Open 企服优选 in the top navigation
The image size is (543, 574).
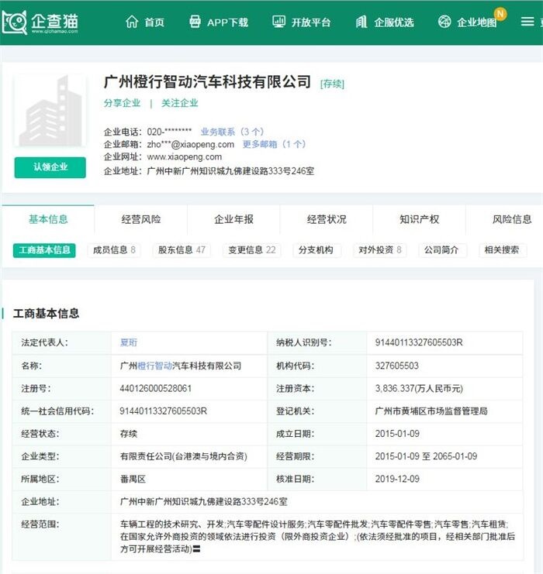tap(394, 22)
